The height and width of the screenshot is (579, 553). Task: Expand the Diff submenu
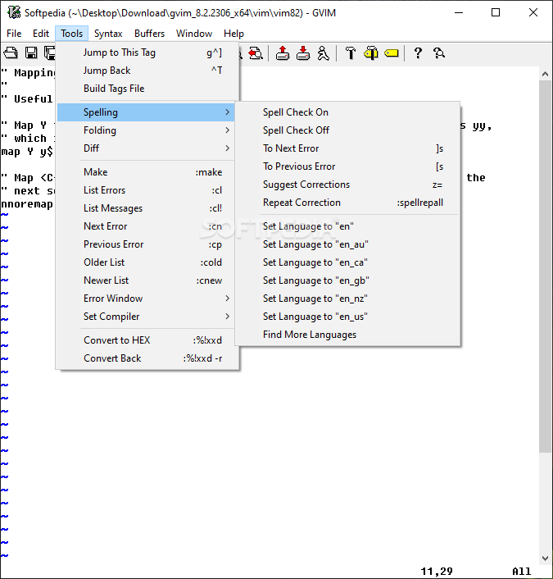(x=146, y=148)
